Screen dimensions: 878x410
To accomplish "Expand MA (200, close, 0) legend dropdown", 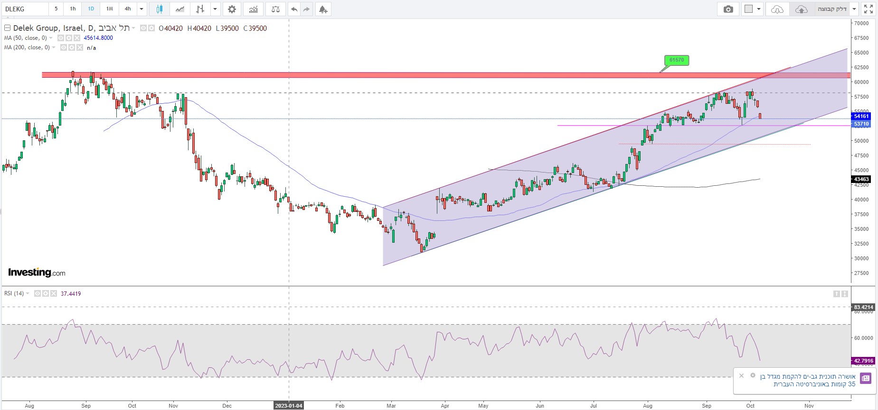I will click(x=54, y=47).
